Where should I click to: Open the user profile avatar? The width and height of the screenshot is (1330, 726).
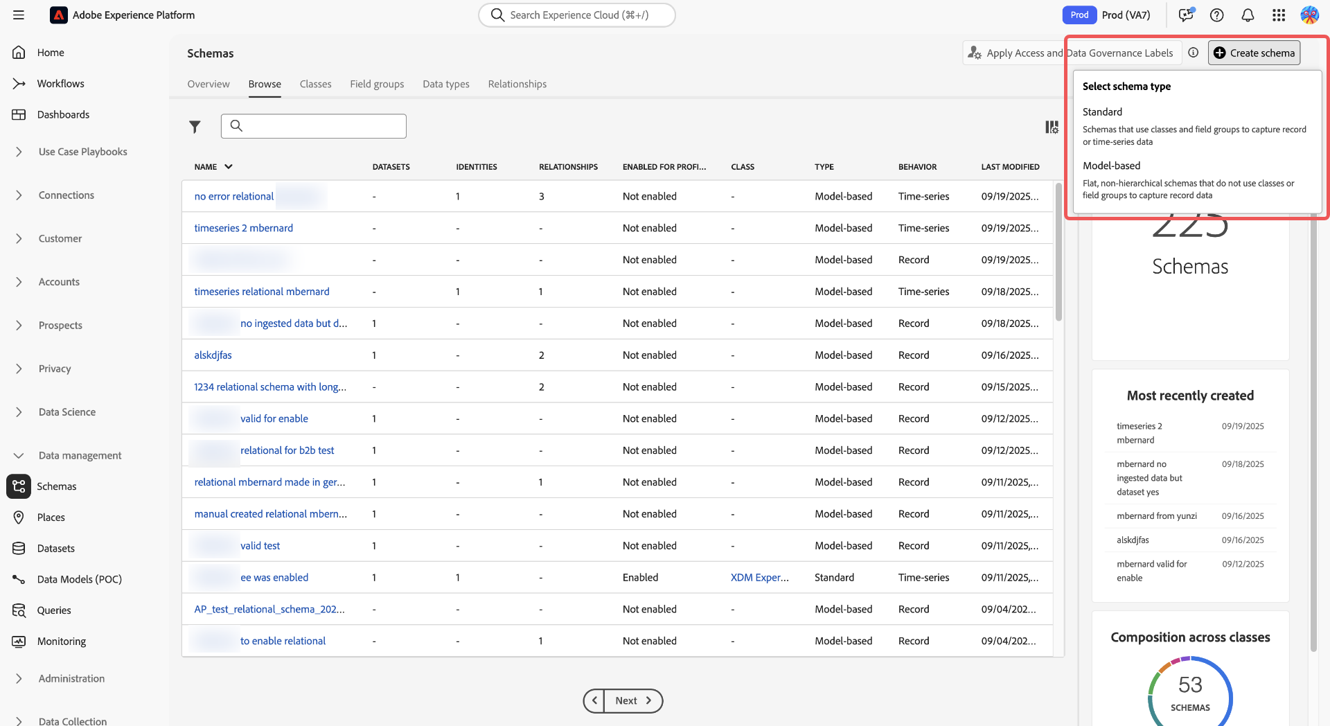[1309, 15]
